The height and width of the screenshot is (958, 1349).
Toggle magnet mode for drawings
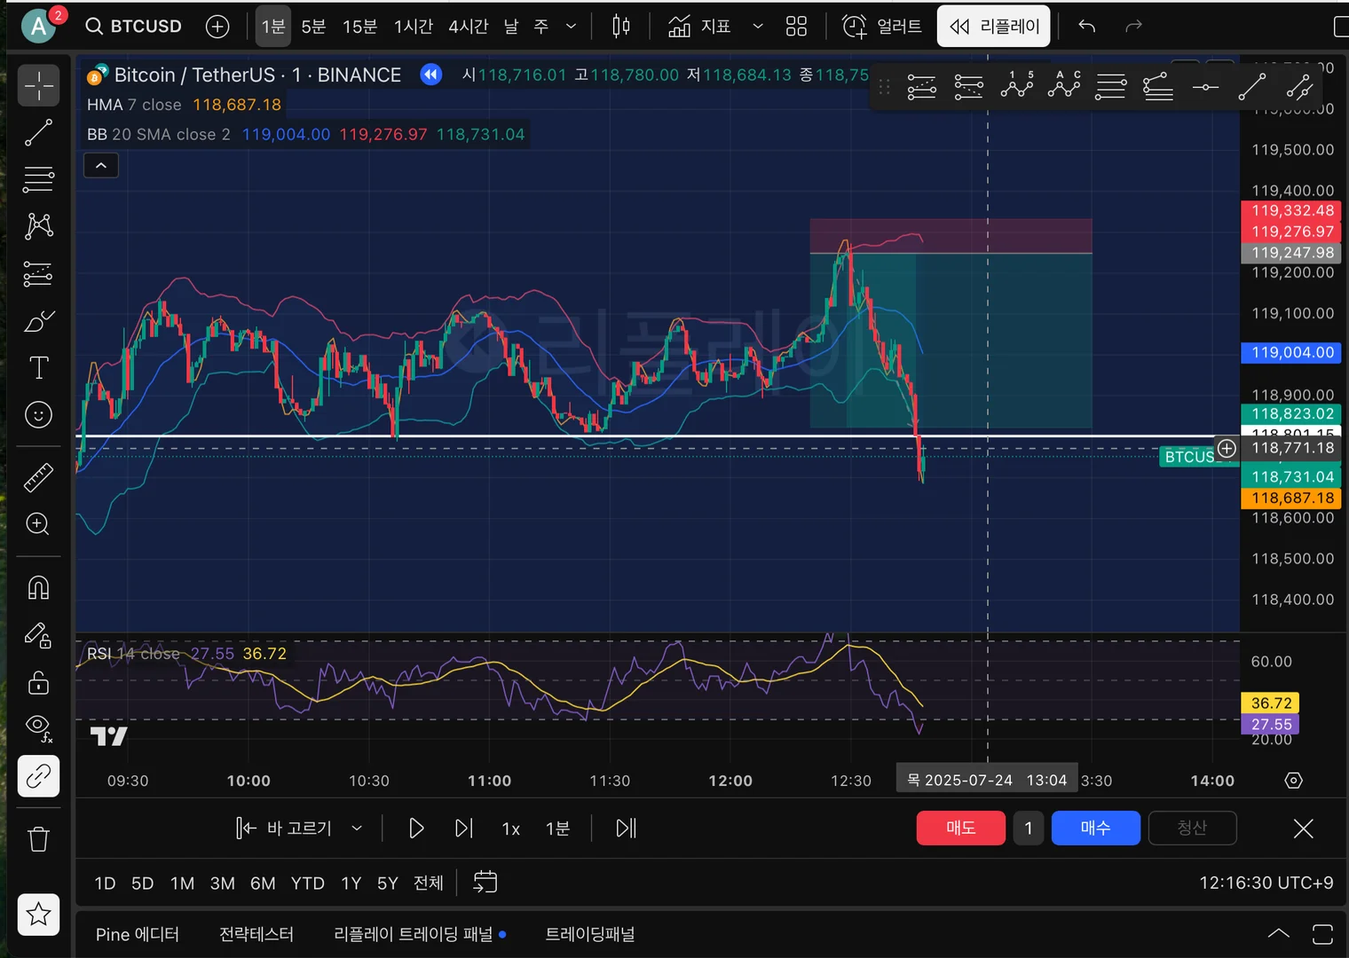38,588
